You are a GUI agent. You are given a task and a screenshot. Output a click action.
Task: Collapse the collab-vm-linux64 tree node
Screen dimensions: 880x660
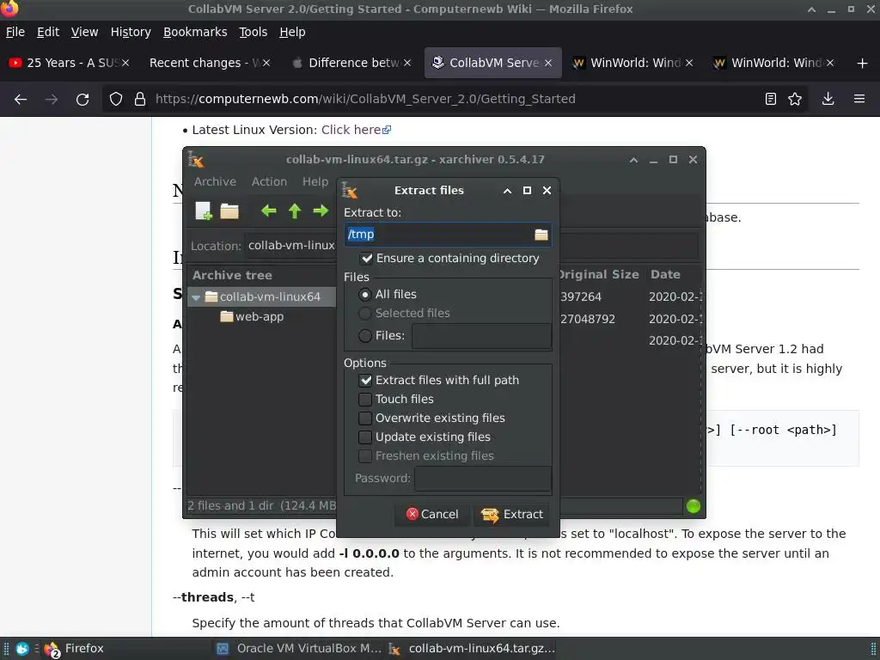click(x=196, y=297)
